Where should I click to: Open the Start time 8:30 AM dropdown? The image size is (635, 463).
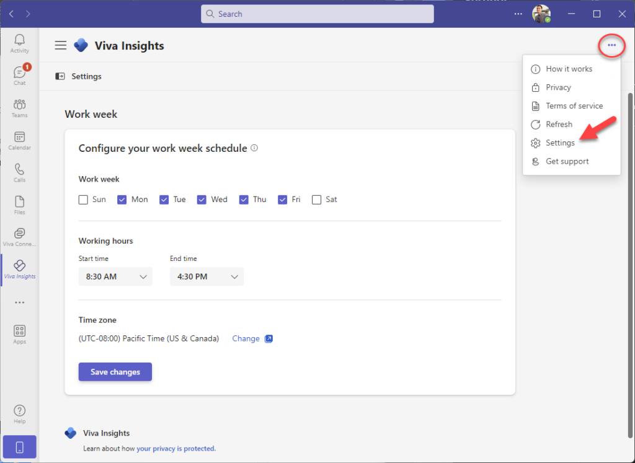[x=115, y=276]
